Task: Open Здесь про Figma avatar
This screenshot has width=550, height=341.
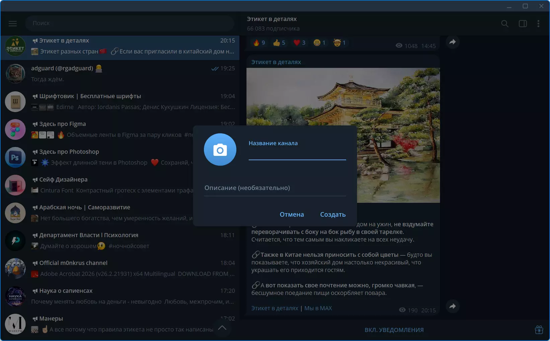Action: [15, 129]
